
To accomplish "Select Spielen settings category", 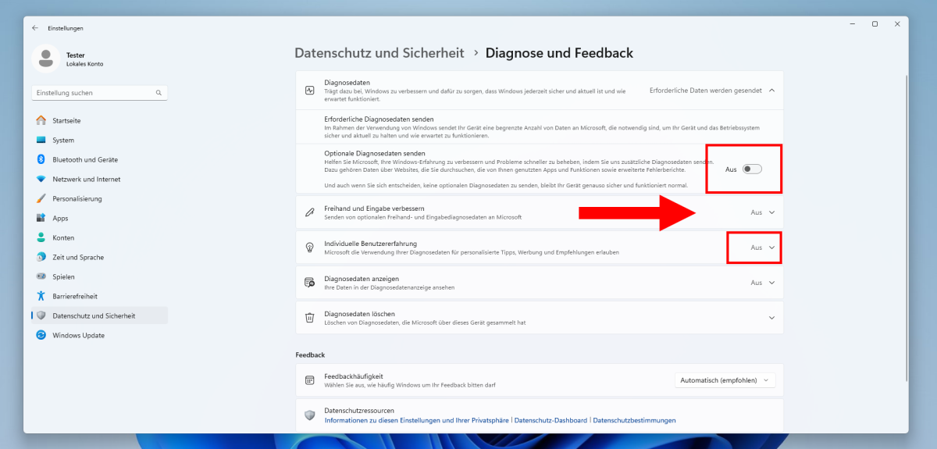I will tap(100, 276).
